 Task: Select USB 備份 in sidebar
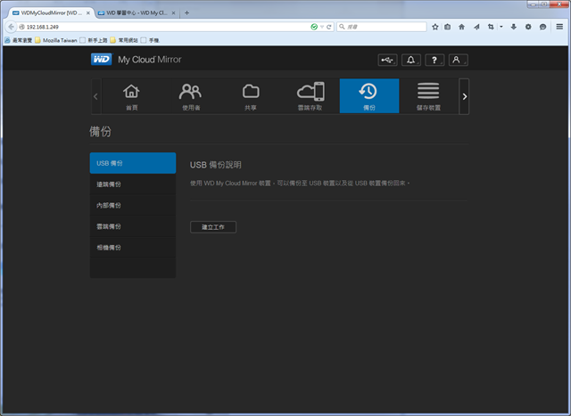[x=133, y=163]
